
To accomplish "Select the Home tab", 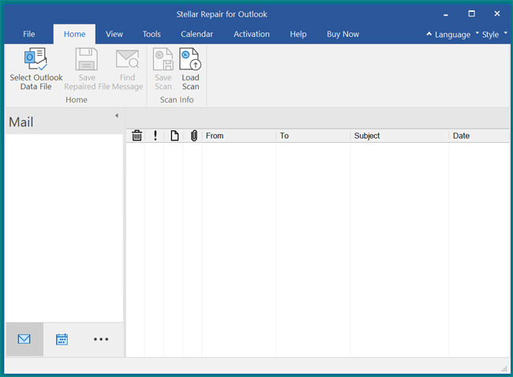I will (75, 34).
